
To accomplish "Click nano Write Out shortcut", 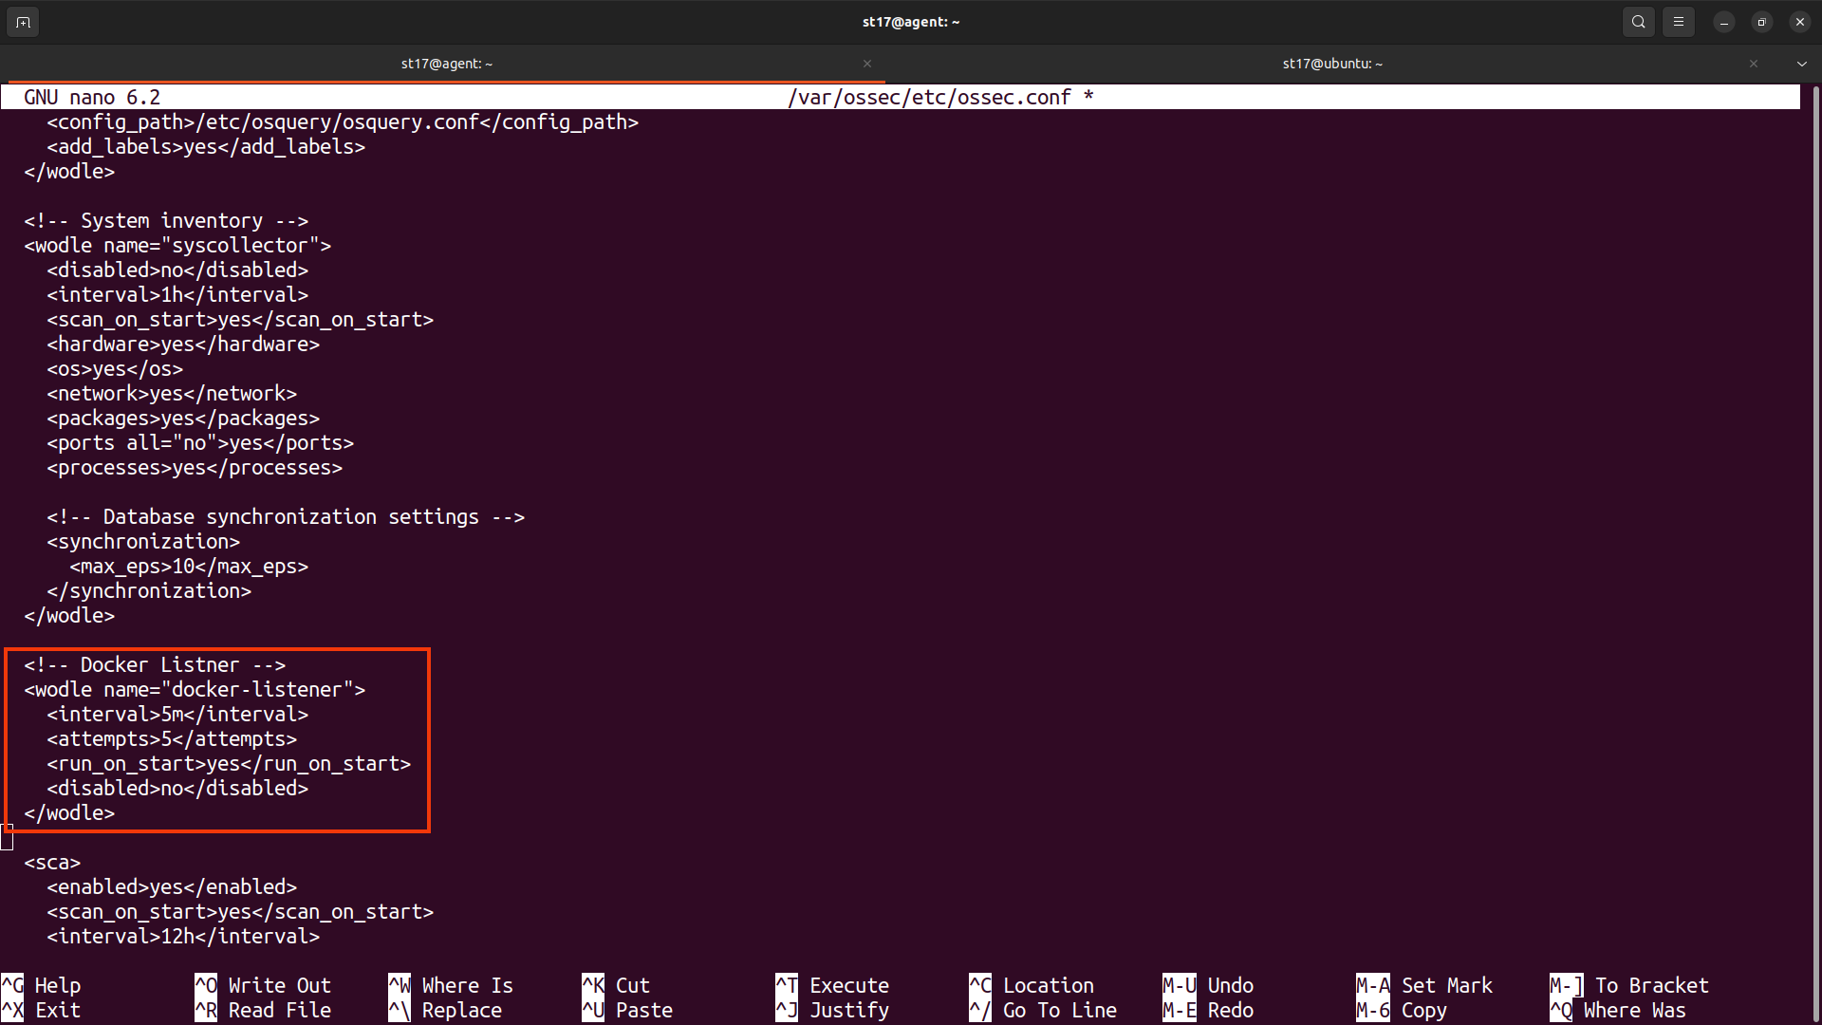I will 263,985.
